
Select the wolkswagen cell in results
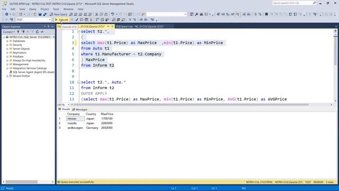[75, 128]
